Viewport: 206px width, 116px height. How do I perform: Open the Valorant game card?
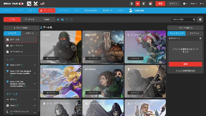(x=103, y=81)
